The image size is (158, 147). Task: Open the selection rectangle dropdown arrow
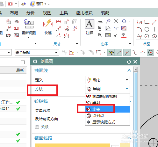click(104, 52)
